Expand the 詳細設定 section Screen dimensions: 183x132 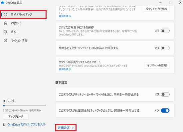[x=66, y=128]
